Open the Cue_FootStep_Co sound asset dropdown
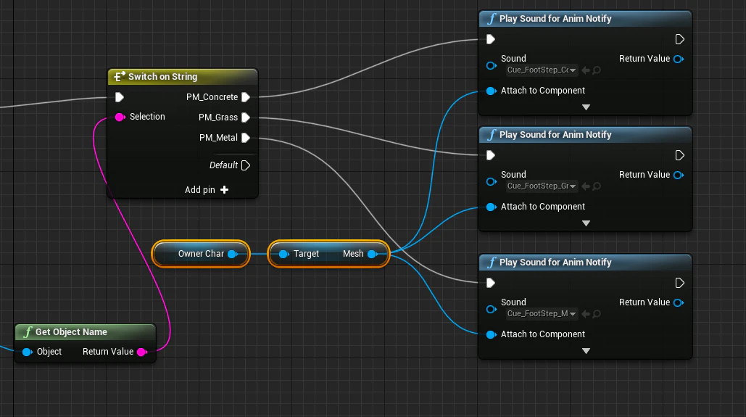The image size is (746, 417). pos(542,70)
